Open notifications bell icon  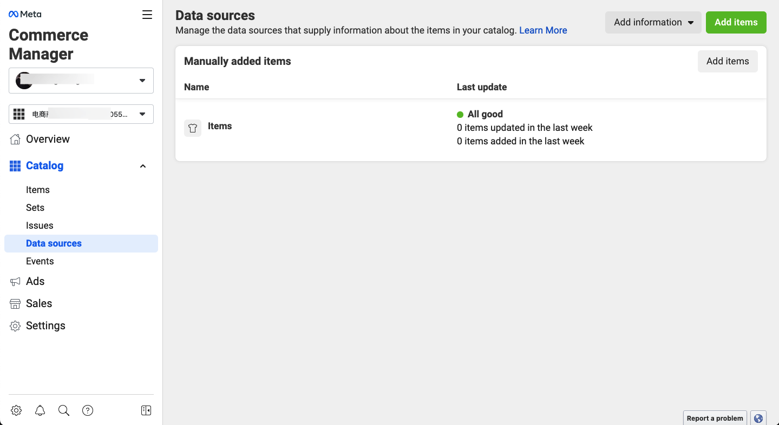[x=40, y=410]
